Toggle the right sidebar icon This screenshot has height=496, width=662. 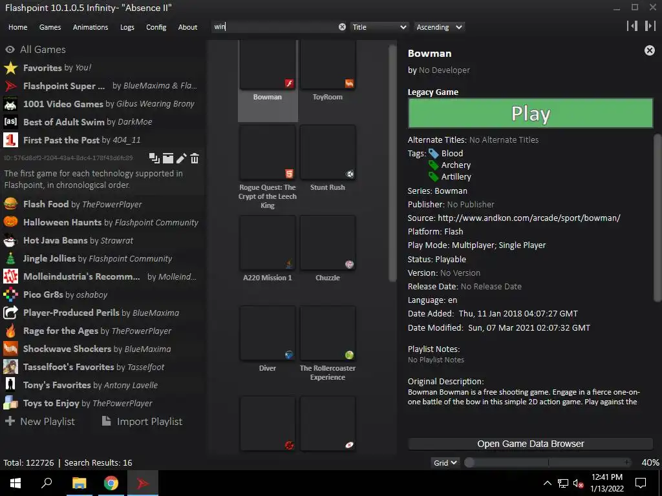pyautogui.click(x=650, y=26)
